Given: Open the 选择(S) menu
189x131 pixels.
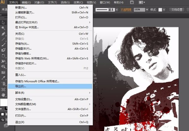Looking at the screenshot, I should 65,3.
